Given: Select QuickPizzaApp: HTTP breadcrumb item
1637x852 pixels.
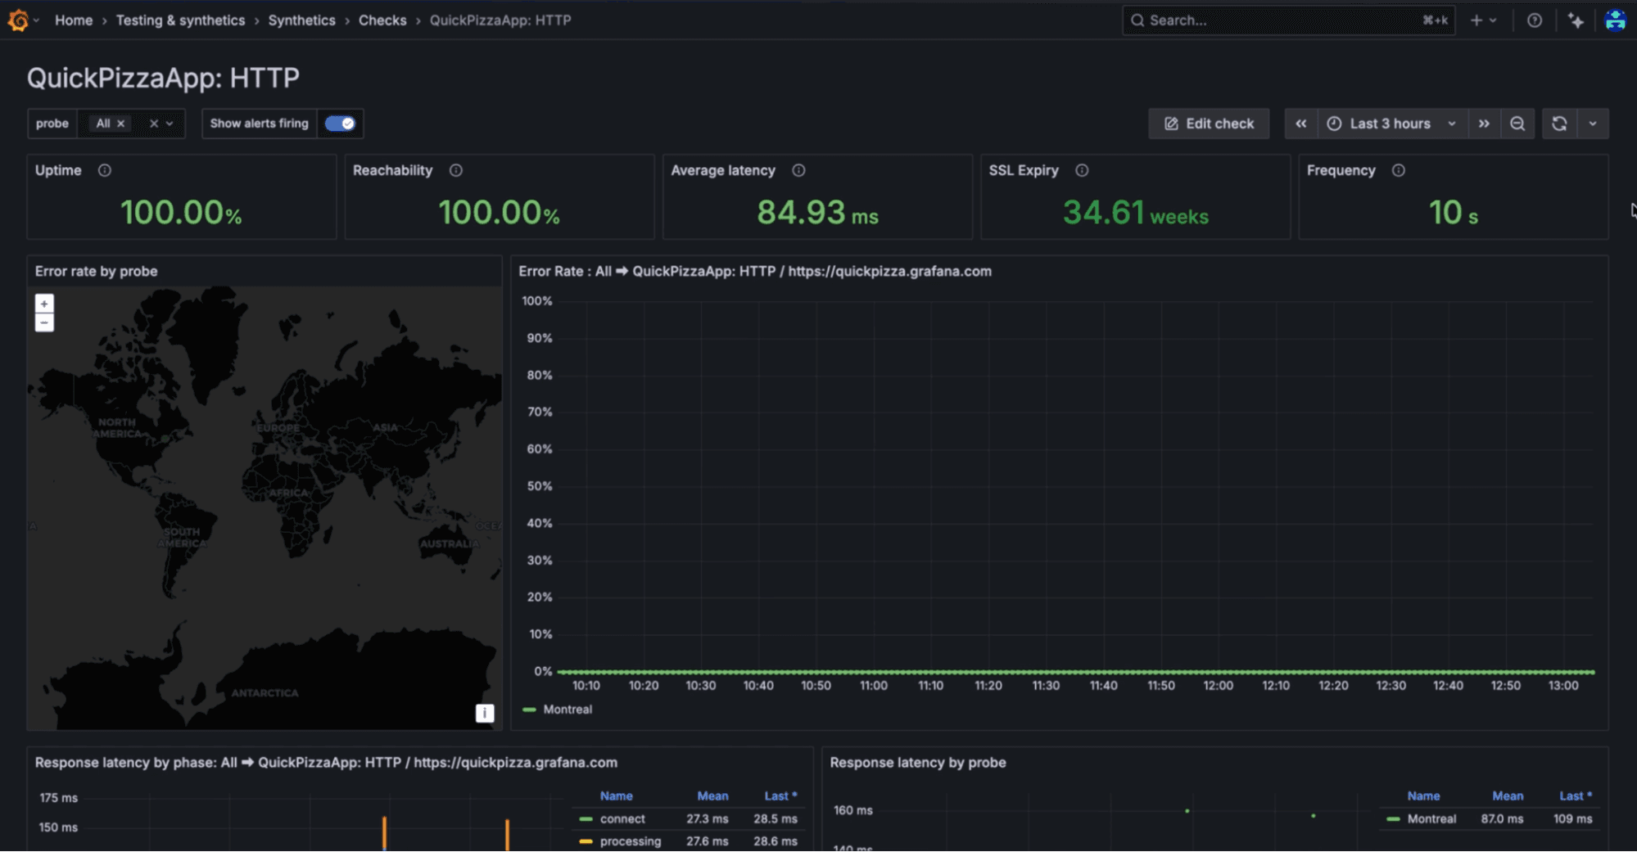Looking at the screenshot, I should click(x=500, y=20).
